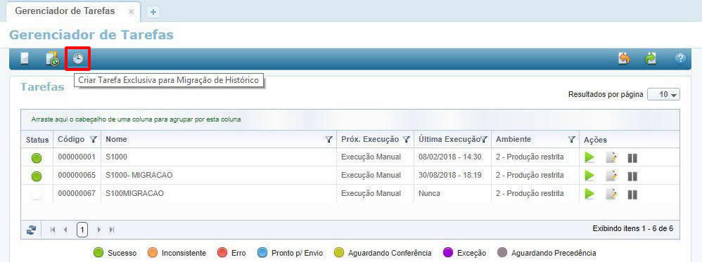Refresh the task grid
This screenshot has height=262, width=702.
click(x=31, y=230)
